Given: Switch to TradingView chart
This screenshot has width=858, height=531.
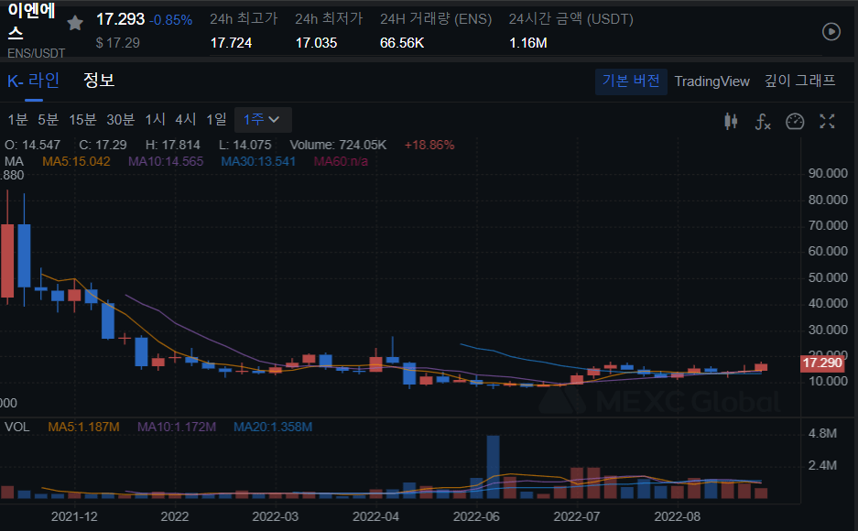Looking at the screenshot, I should (x=711, y=81).
